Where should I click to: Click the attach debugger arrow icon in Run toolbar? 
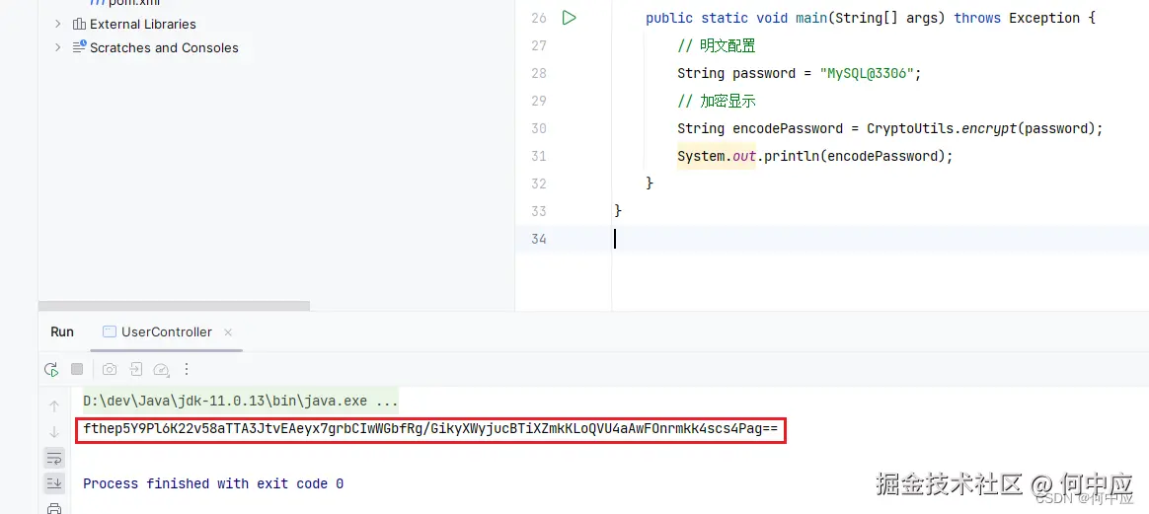(136, 369)
